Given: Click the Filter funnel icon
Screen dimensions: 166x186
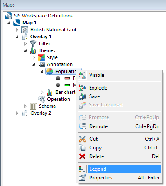Looking at the screenshot, I should tap(33, 43).
